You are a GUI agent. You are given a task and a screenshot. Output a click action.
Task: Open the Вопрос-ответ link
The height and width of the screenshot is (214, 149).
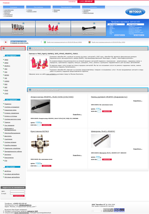tap(32, 11)
